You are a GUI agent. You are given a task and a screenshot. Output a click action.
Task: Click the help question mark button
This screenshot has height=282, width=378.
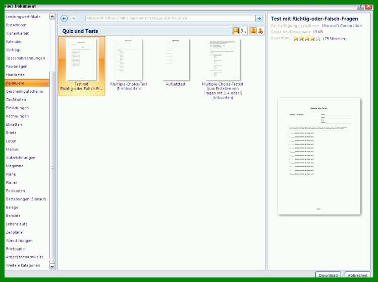pyautogui.click(x=360, y=7)
